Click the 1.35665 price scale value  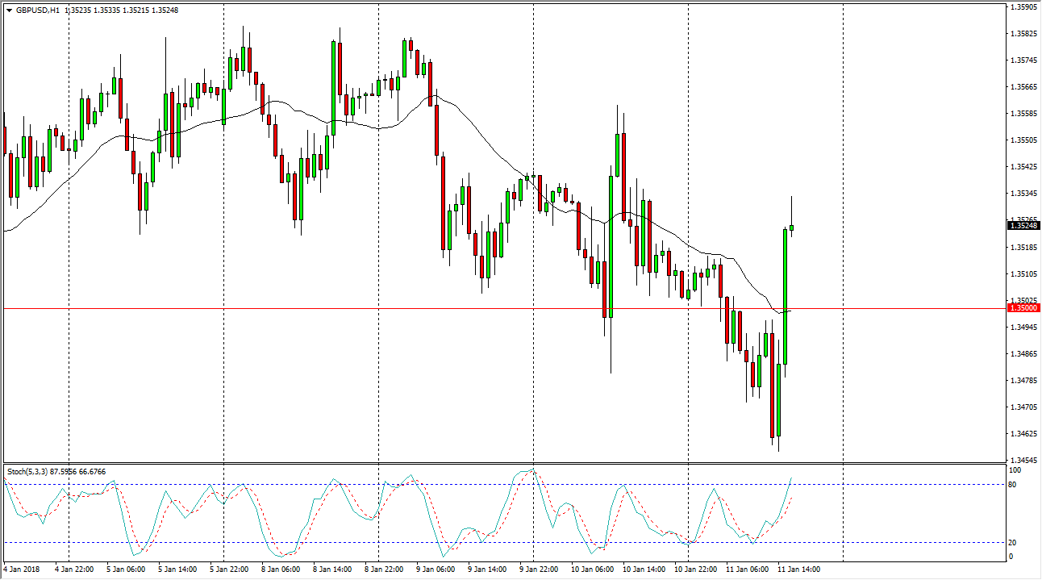1023,87
